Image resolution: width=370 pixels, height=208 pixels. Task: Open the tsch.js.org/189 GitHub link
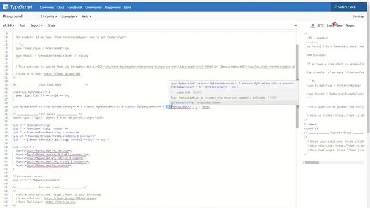pos(62,74)
